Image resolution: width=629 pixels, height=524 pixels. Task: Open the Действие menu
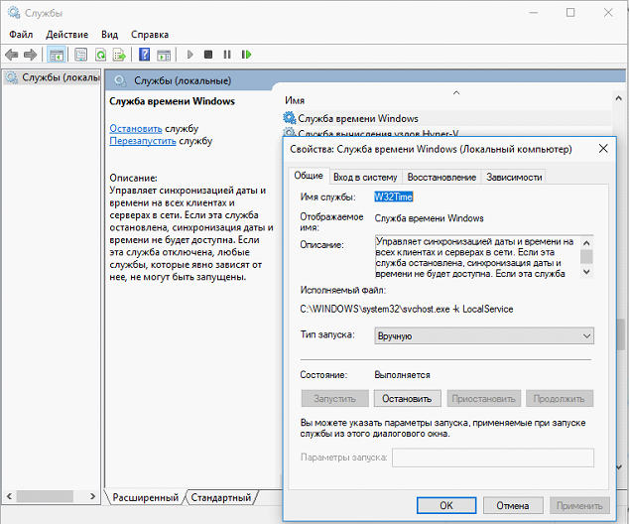pos(66,35)
